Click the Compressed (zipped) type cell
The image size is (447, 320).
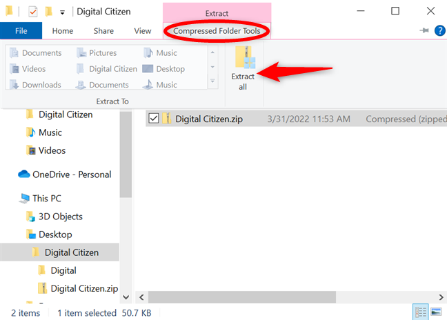(x=406, y=119)
